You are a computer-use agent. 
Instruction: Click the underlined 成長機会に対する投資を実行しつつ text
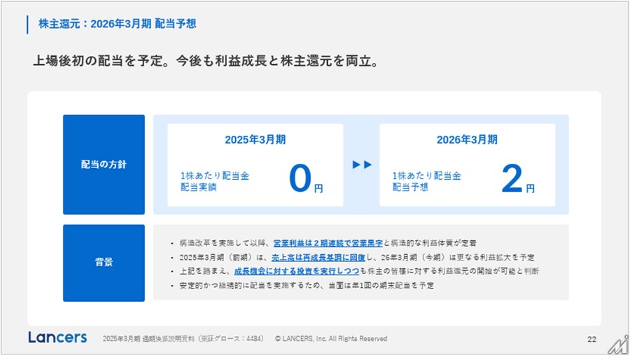click(297, 271)
